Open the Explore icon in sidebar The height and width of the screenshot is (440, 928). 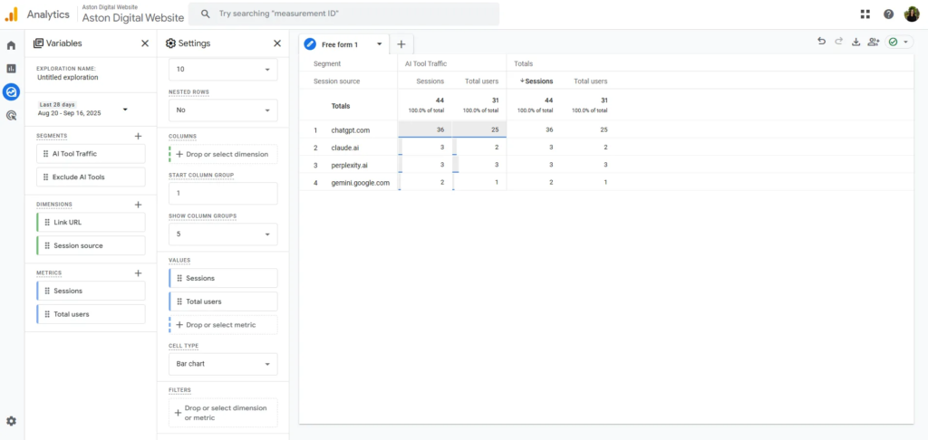[11, 91]
